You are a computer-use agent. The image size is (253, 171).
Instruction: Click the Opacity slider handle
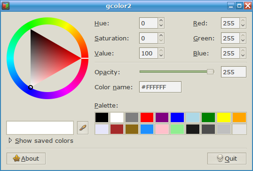210,72
